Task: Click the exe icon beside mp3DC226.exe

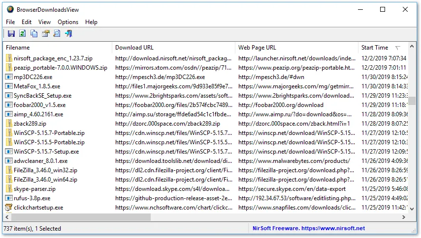Action: point(9,77)
